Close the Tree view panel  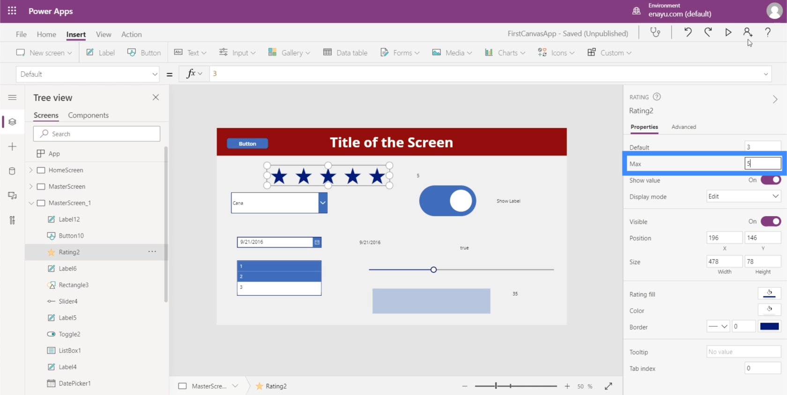(x=156, y=97)
